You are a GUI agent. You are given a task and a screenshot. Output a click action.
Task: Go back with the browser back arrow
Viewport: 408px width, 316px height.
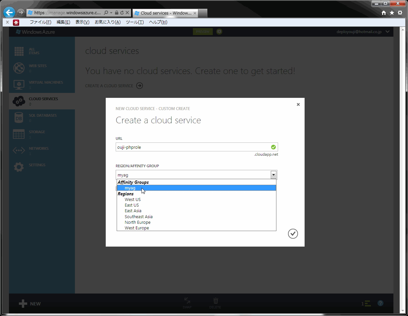pos(9,13)
